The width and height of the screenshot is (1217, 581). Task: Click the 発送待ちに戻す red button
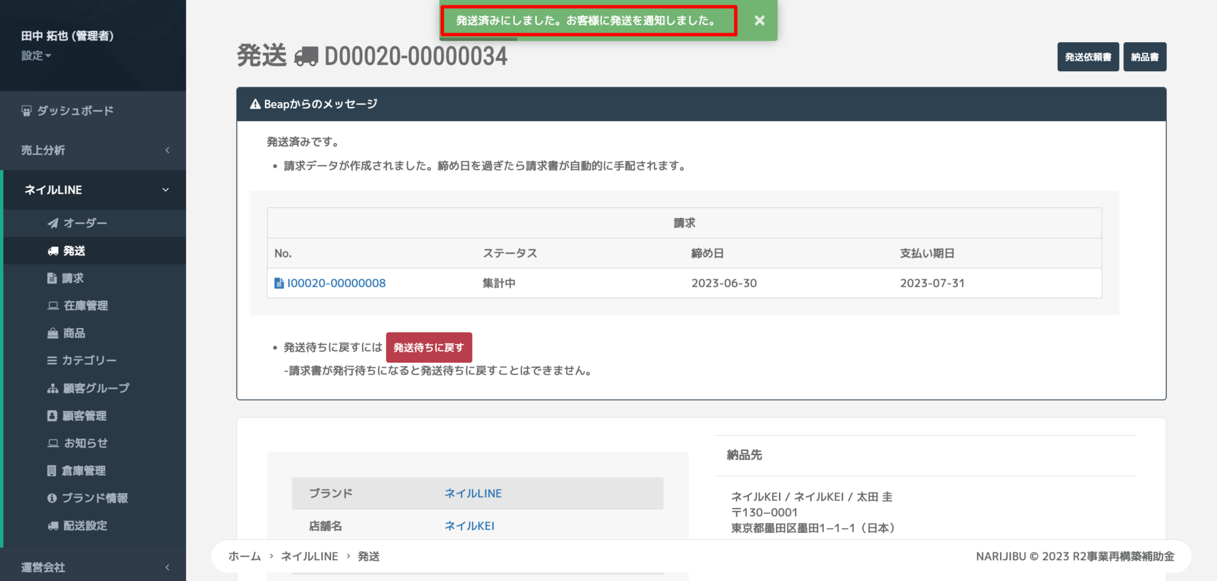(429, 347)
